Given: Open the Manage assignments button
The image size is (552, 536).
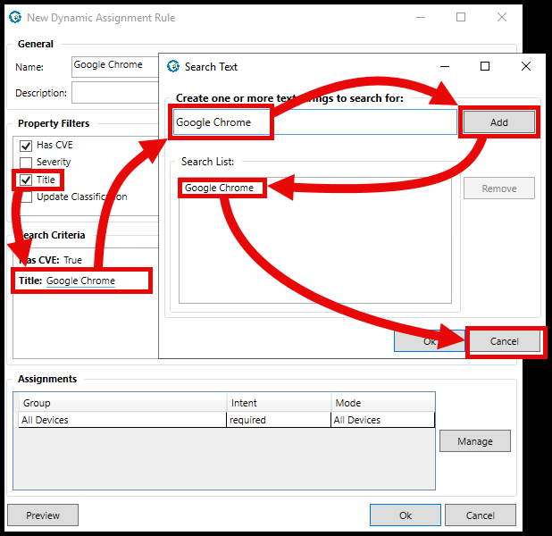Looking at the screenshot, I should [x=475, y=441].
